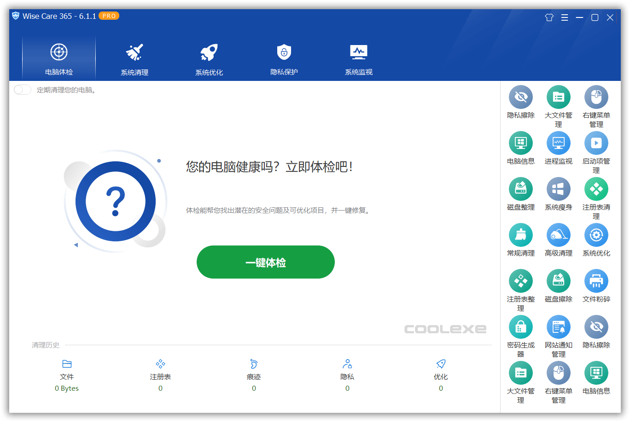The width and height of the screenshot is (630, 422).
Task: Click the Wise Care 365 shield logo
Action: (x=16, y=16)
